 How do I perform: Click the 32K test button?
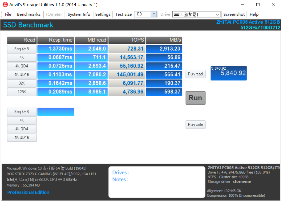[x=22, y=83]
